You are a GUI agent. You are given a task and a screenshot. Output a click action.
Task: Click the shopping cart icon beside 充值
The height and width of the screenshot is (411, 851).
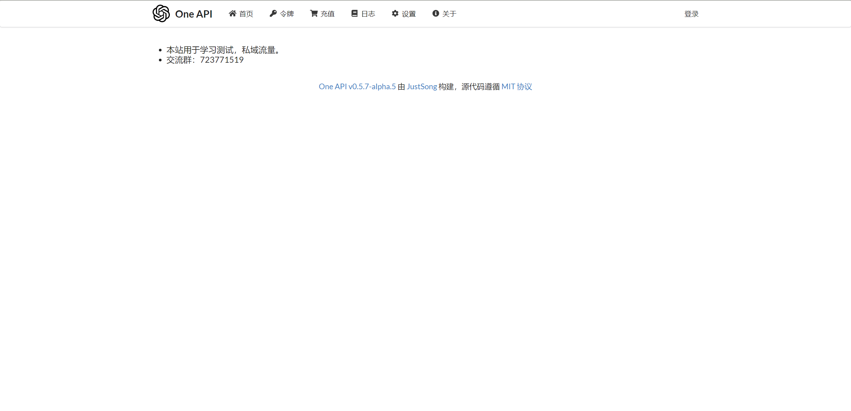point(313,13)
